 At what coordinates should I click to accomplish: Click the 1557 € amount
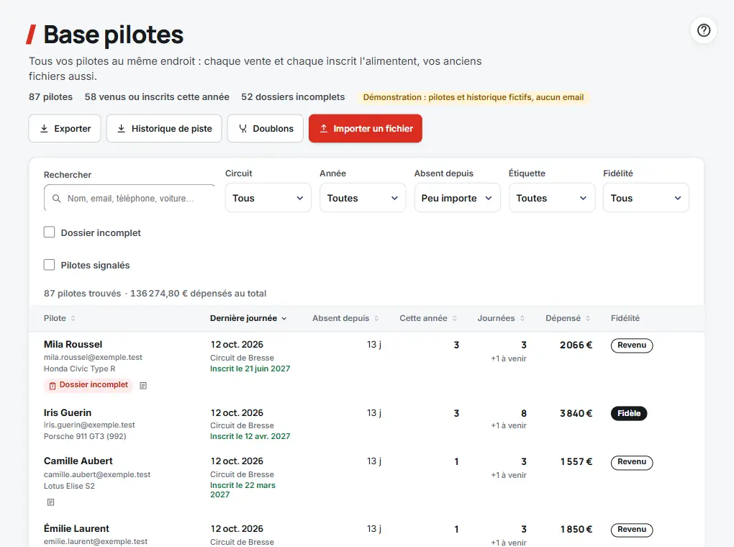coord(576,462)
